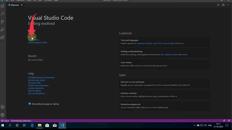The image size is (232, 130).
Task: Open Microsoft Edge from the taskbar
Action: coord(32,125)
